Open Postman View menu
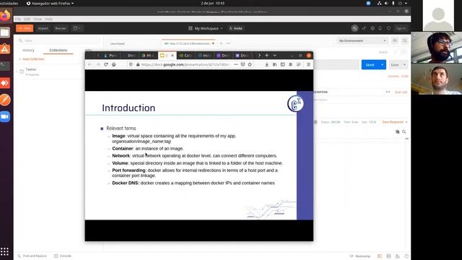The height and width of the screenshot is (260, 462). tap(38, 19)
